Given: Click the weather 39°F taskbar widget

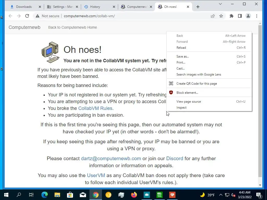Looking at the screenshot, I should [207, 195].
